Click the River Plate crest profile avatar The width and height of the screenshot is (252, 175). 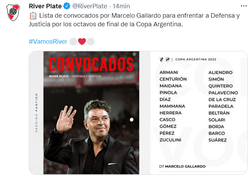pyautogui.click(x=13, y=12)
